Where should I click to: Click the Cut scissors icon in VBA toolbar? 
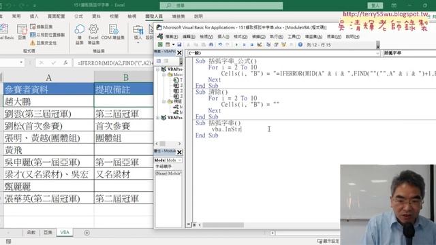point(188,45)
